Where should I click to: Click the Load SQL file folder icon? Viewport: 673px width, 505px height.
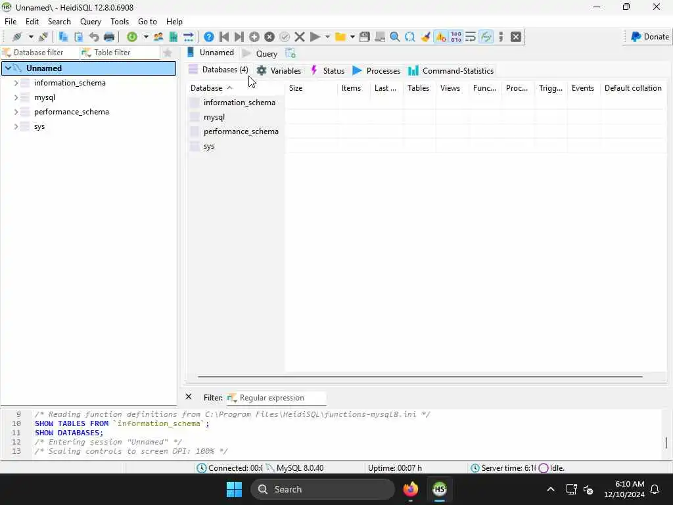point(340,37)
